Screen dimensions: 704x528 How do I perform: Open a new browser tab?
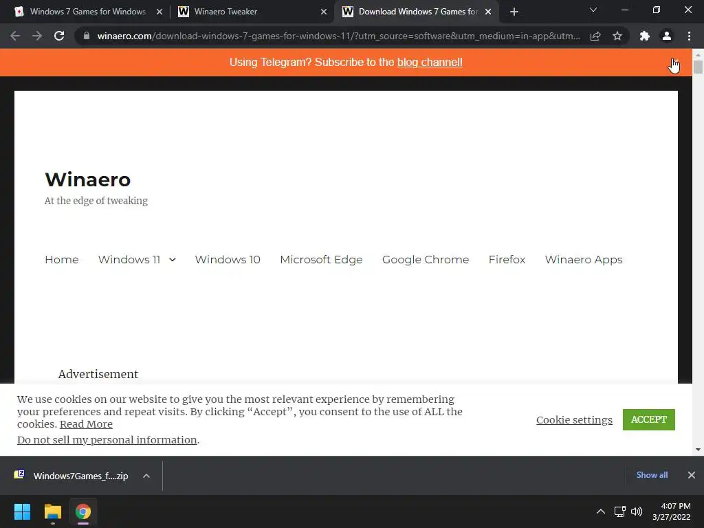(x=514, y=12)
